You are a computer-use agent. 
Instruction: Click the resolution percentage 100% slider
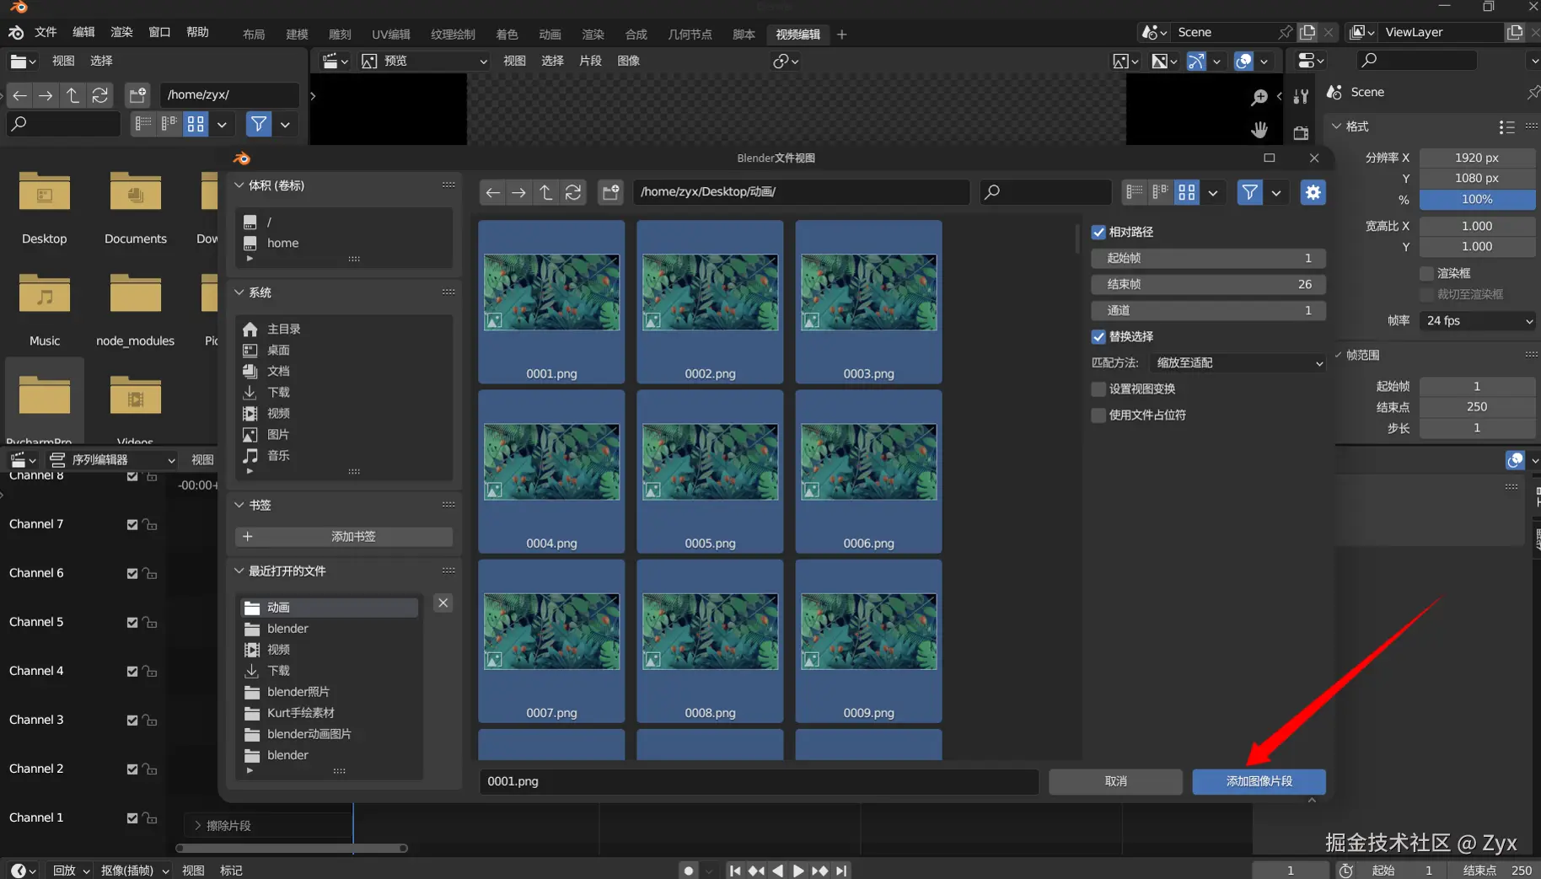[1477, 200]
